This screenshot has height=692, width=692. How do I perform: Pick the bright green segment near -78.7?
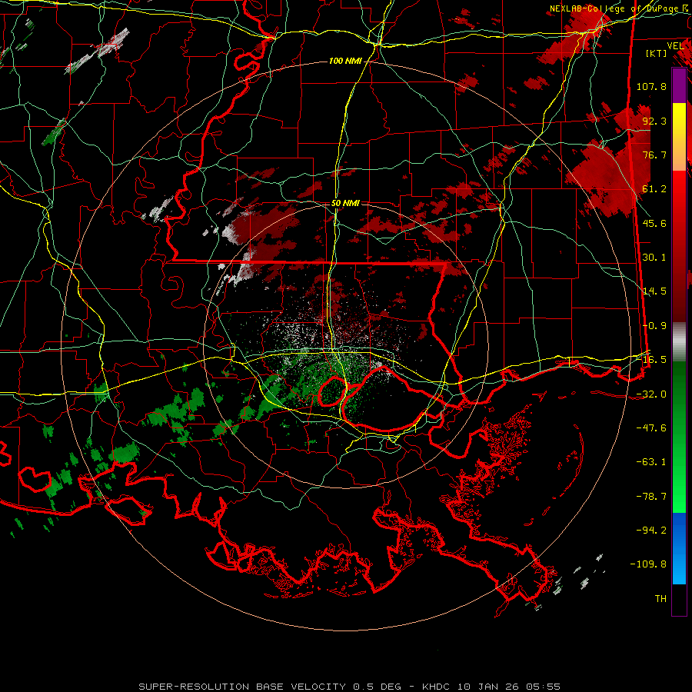coord(679,497)
